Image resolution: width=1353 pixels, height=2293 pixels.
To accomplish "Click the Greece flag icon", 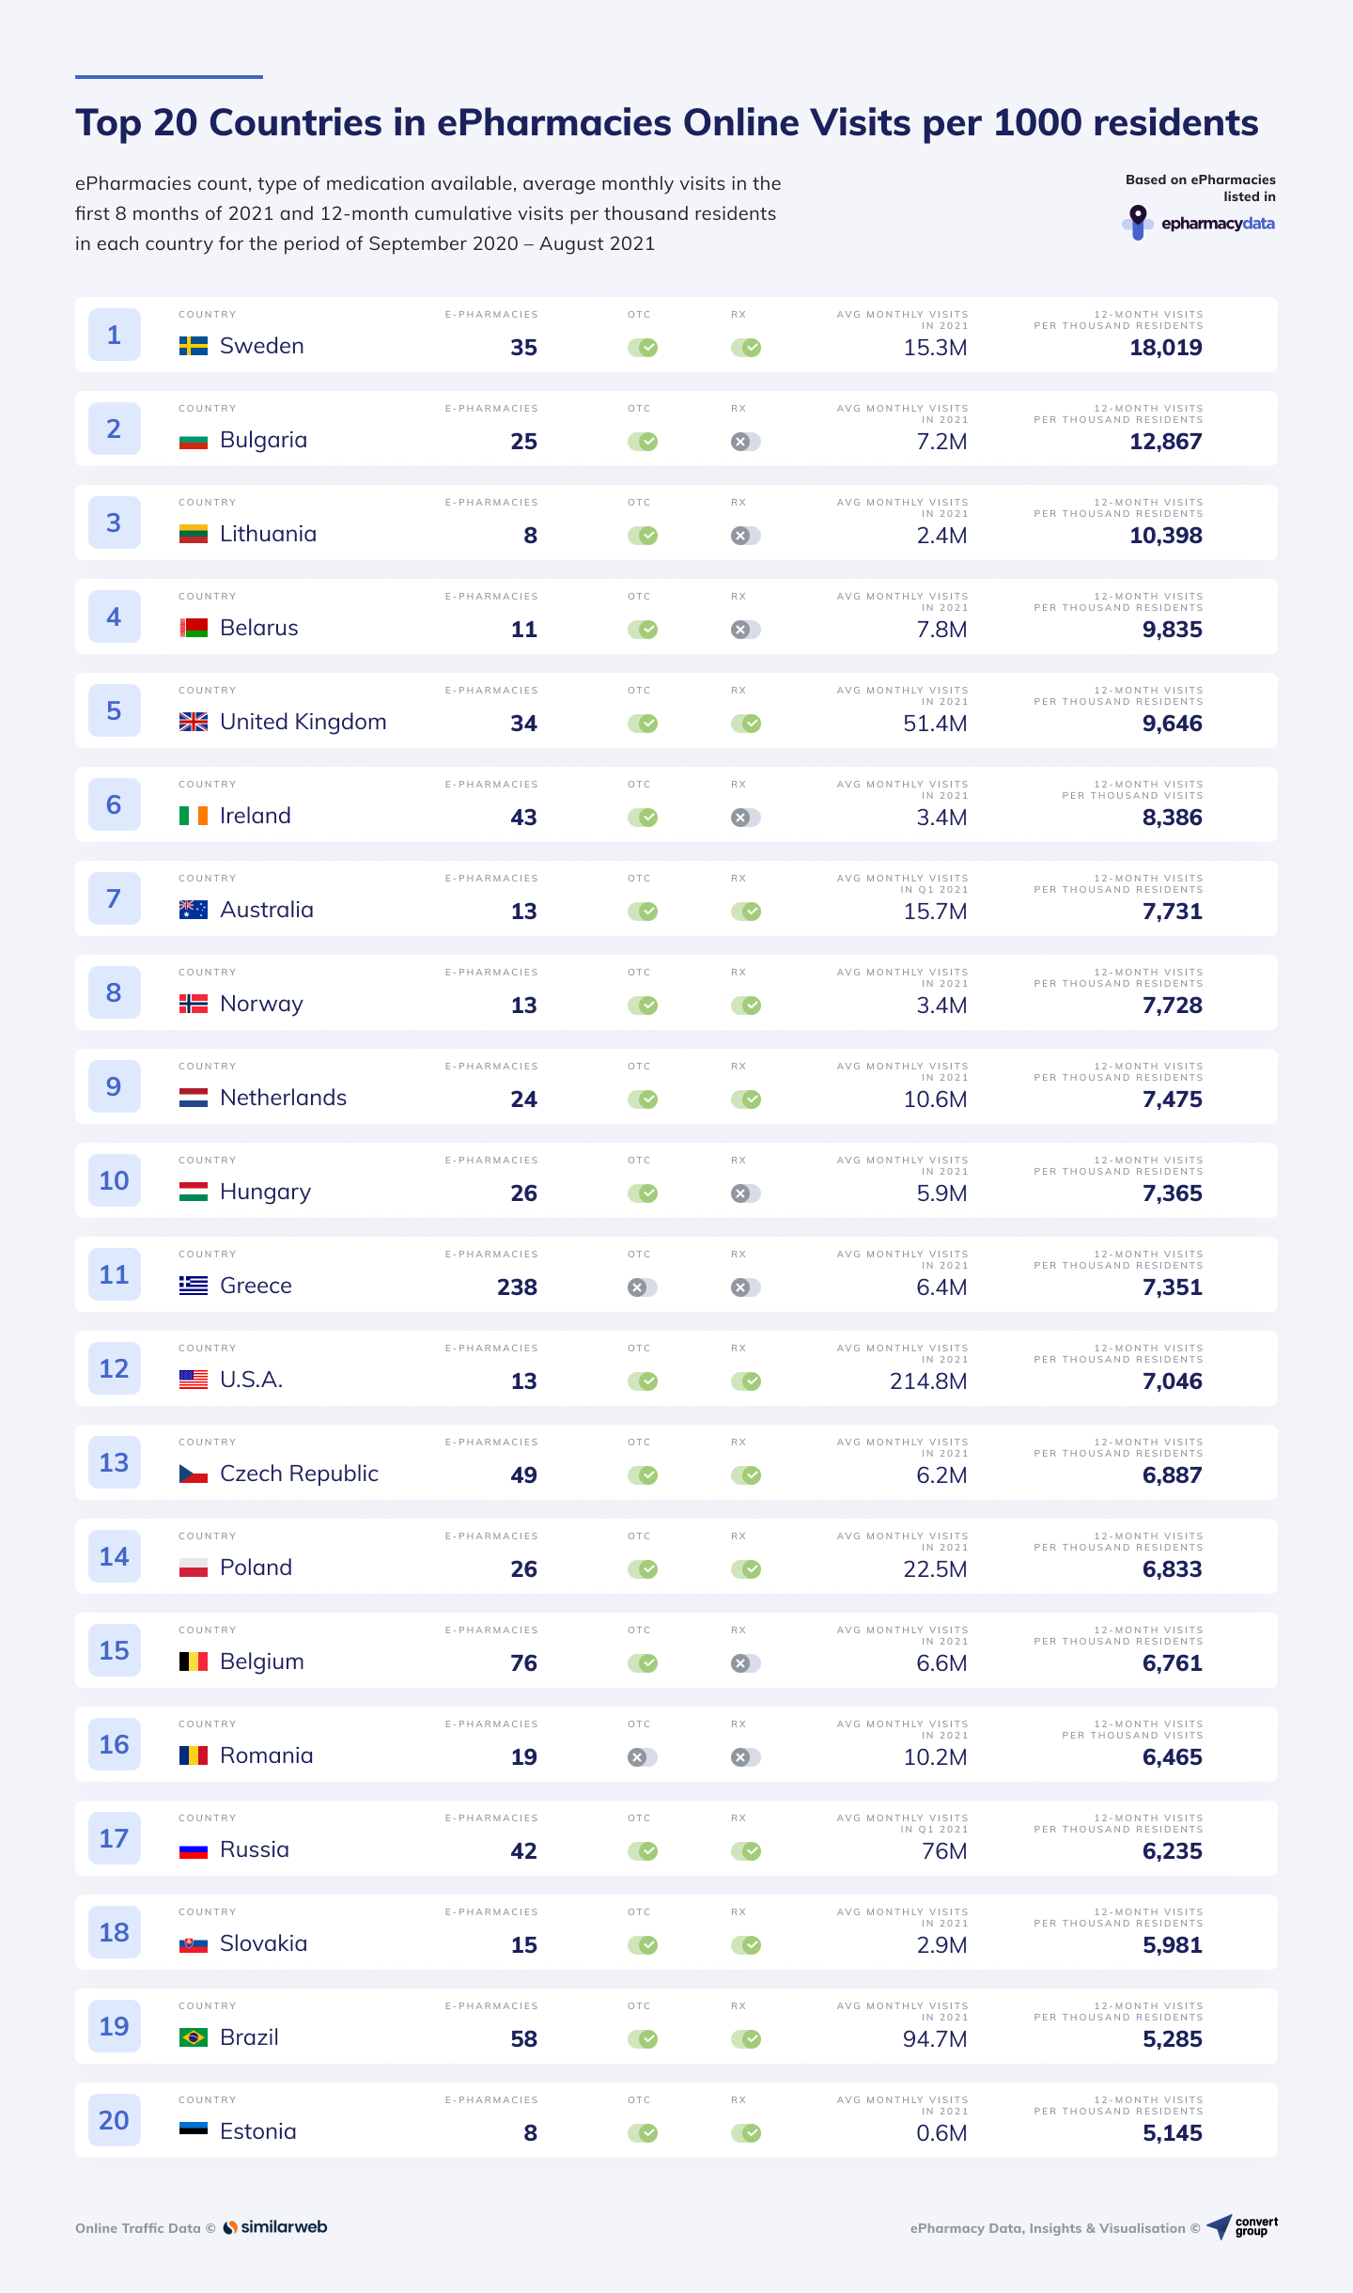I will 194,1286.
